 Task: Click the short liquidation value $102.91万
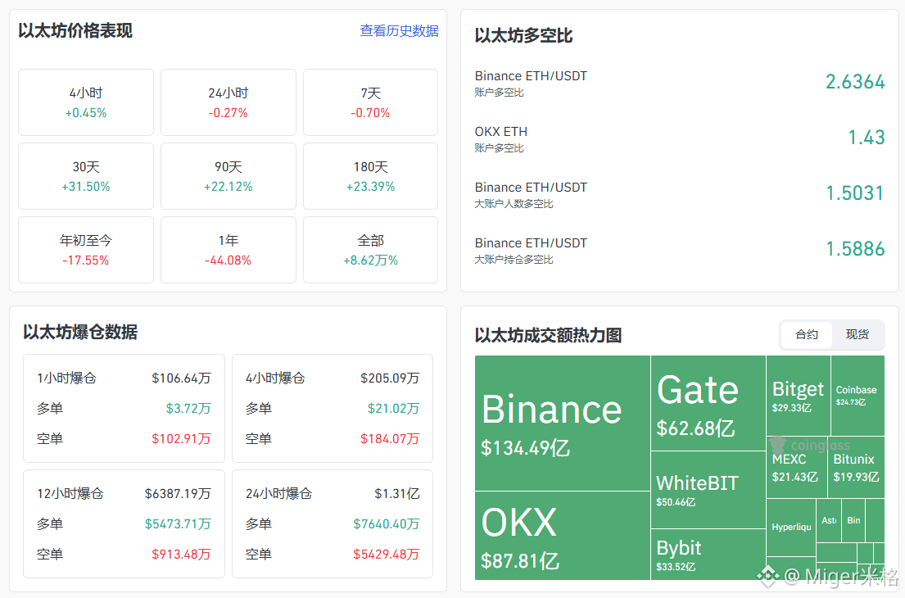[x=181, y=439]
